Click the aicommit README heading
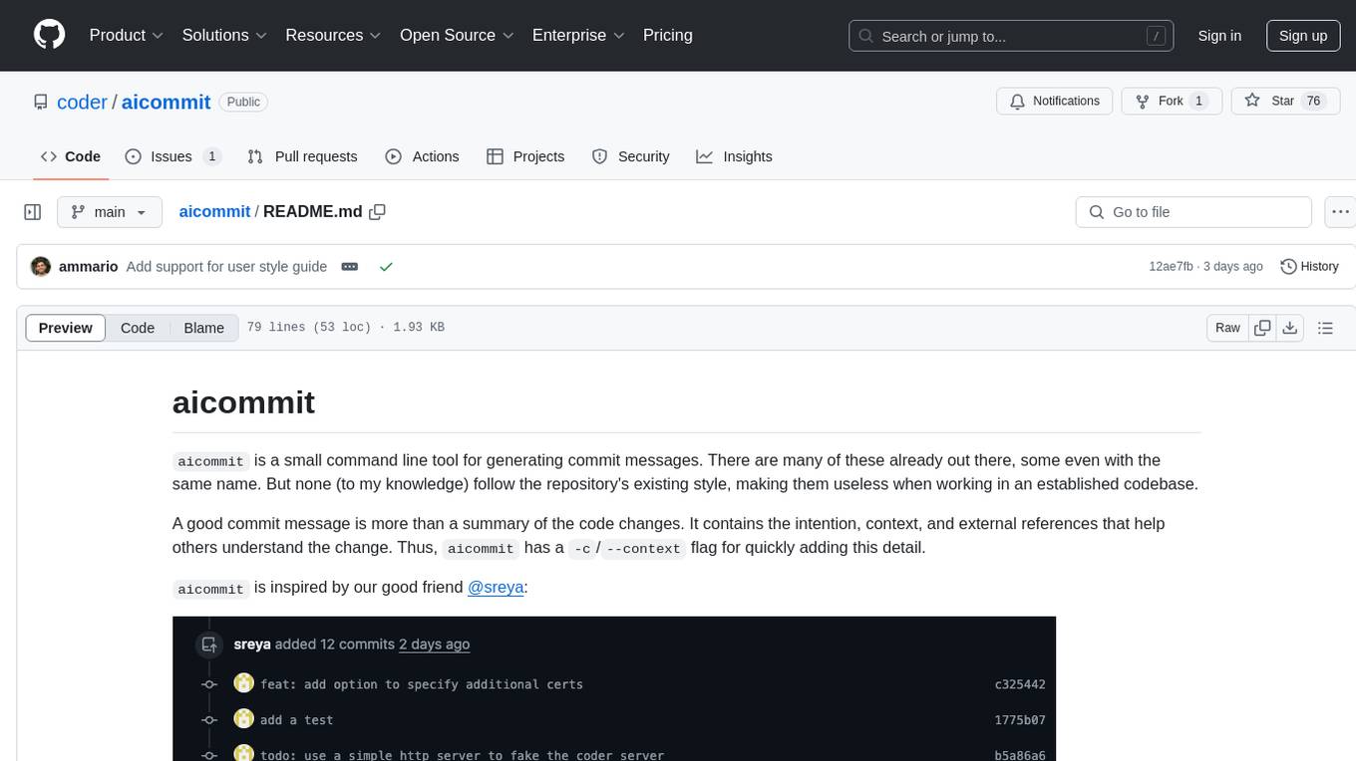This screenshot has height=761, width=1356. 243,402
